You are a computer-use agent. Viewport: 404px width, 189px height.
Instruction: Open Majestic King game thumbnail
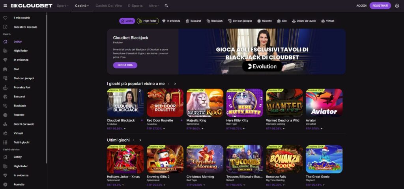click(x=205, y=103)
